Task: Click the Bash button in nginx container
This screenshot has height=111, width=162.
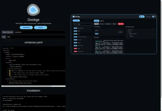Action: 120,32
